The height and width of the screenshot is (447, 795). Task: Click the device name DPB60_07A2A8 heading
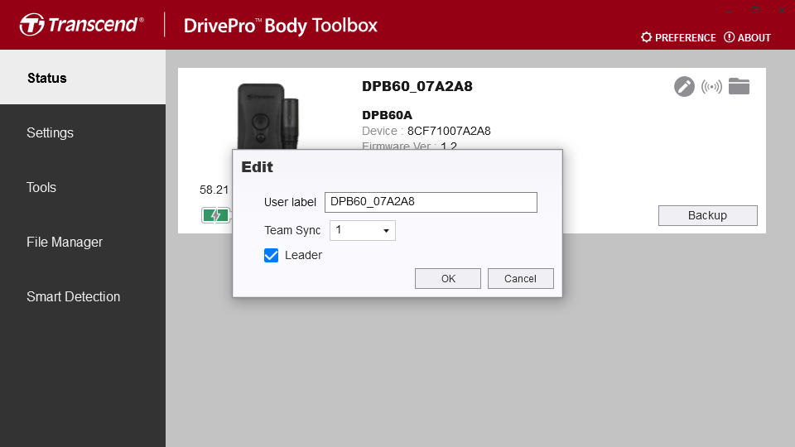coord(417,86)
